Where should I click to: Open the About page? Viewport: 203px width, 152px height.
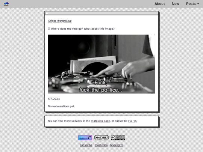click(159, 4)
